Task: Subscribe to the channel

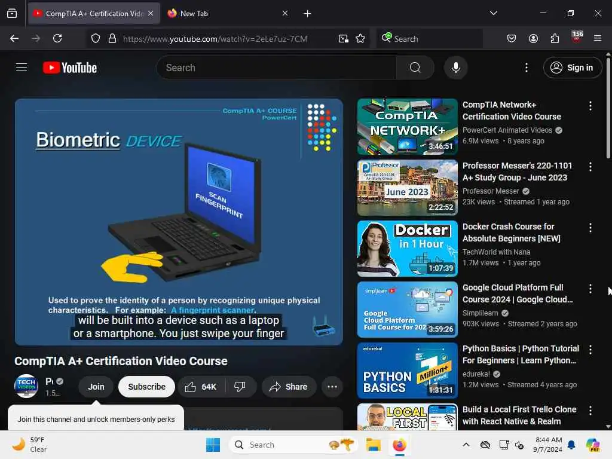Action: coord(147,387)
